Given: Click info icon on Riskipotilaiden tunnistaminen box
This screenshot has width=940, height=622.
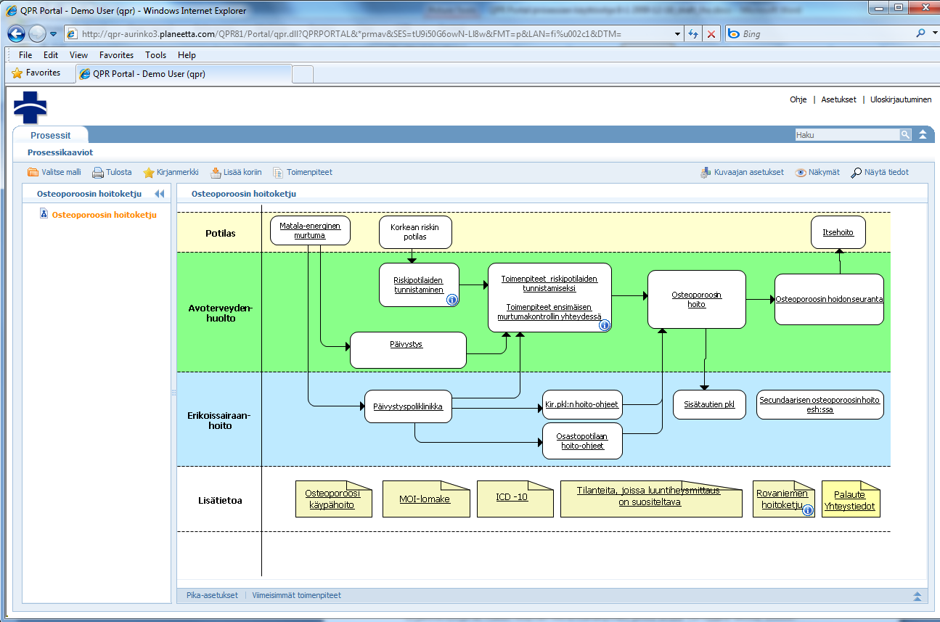Looking at the screenshot, I should point(451,299).
